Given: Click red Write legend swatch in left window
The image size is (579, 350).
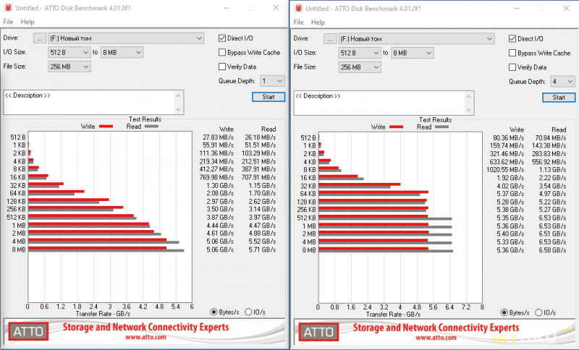Looking at the screenshot, I should click(106, 126).
